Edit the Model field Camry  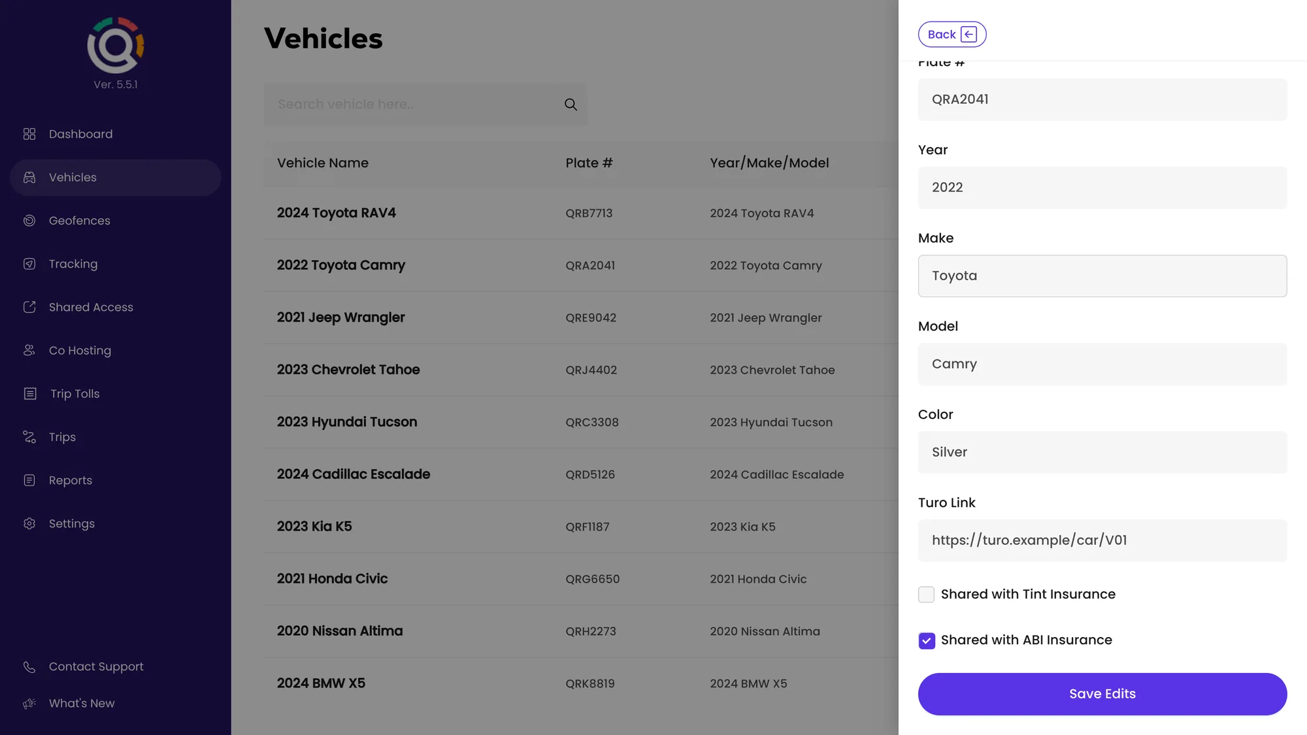click(1102, 364)
